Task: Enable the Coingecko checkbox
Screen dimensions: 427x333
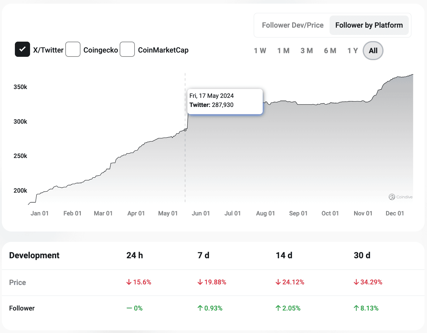Action: click(73, 49)
